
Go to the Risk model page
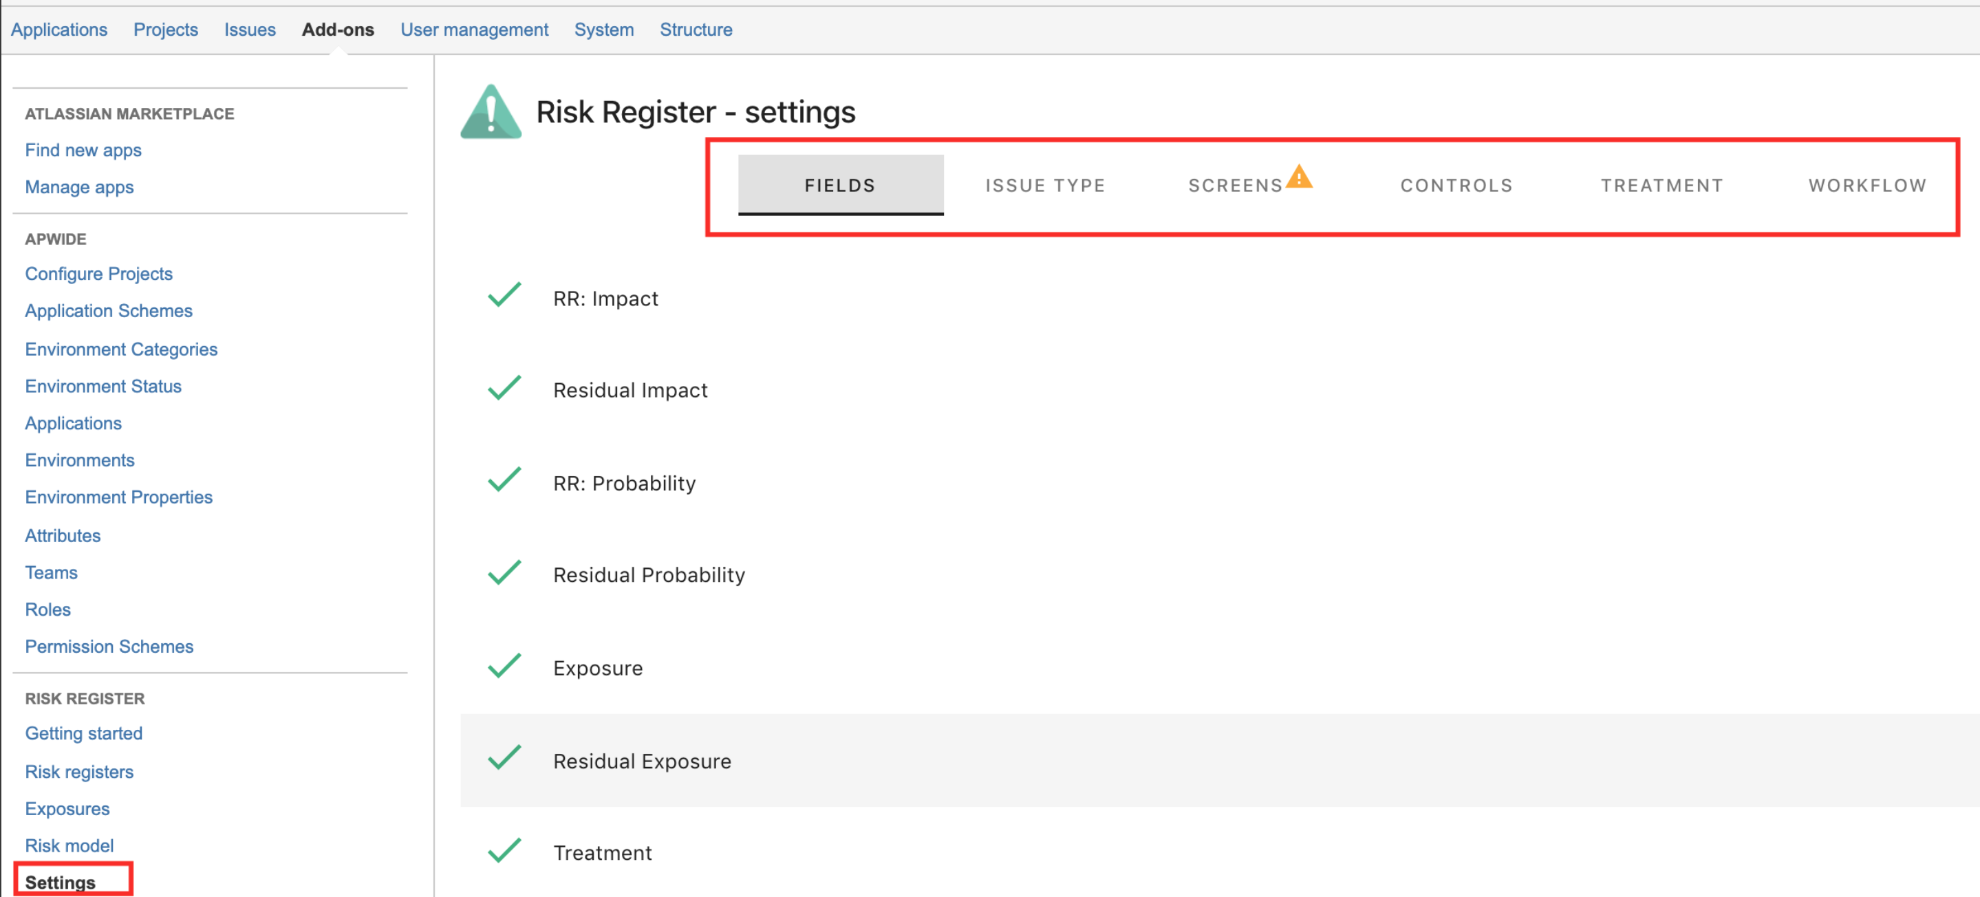(69, 845)
